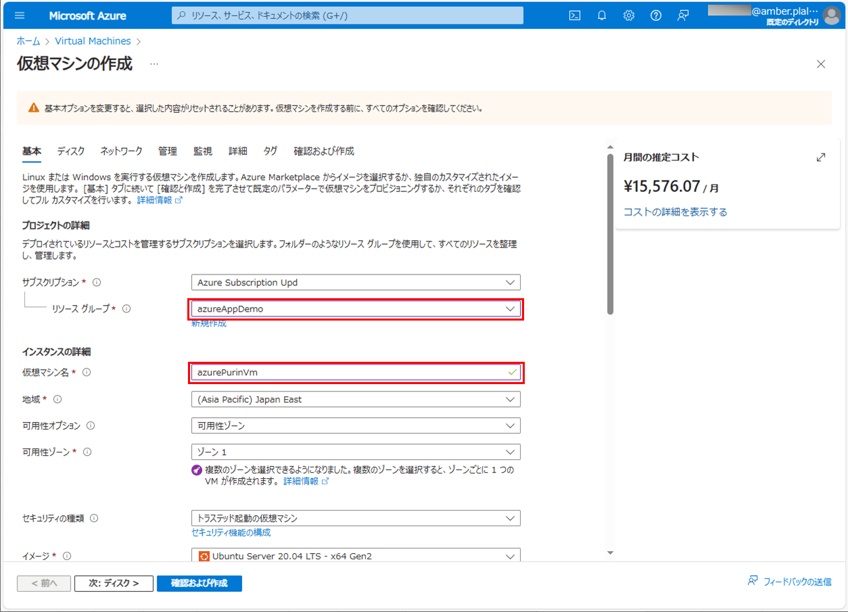Screen dimensions: 848x612
Task: Click the Microsoft Azure logo text
Action: pos(87,16)
